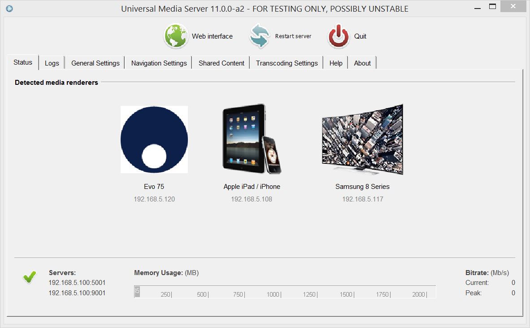This screenshot has width=530, height=328.
Task: Select the Evo 75 renderer image
Action: pyautogui.click(x=154, y=139)
